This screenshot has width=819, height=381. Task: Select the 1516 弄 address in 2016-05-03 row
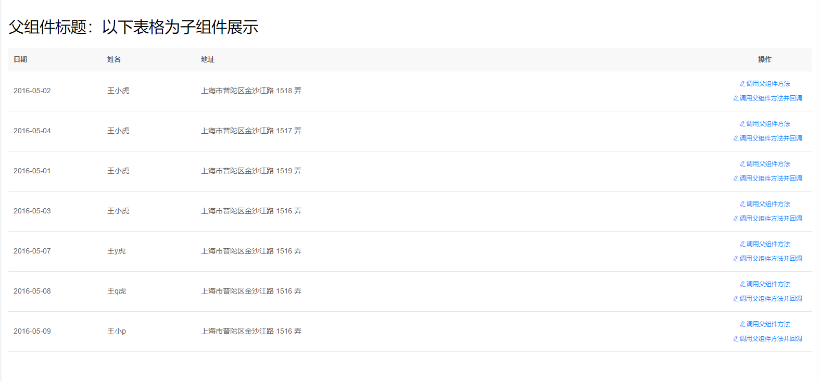pyautogui.click(x=251, y=211)
